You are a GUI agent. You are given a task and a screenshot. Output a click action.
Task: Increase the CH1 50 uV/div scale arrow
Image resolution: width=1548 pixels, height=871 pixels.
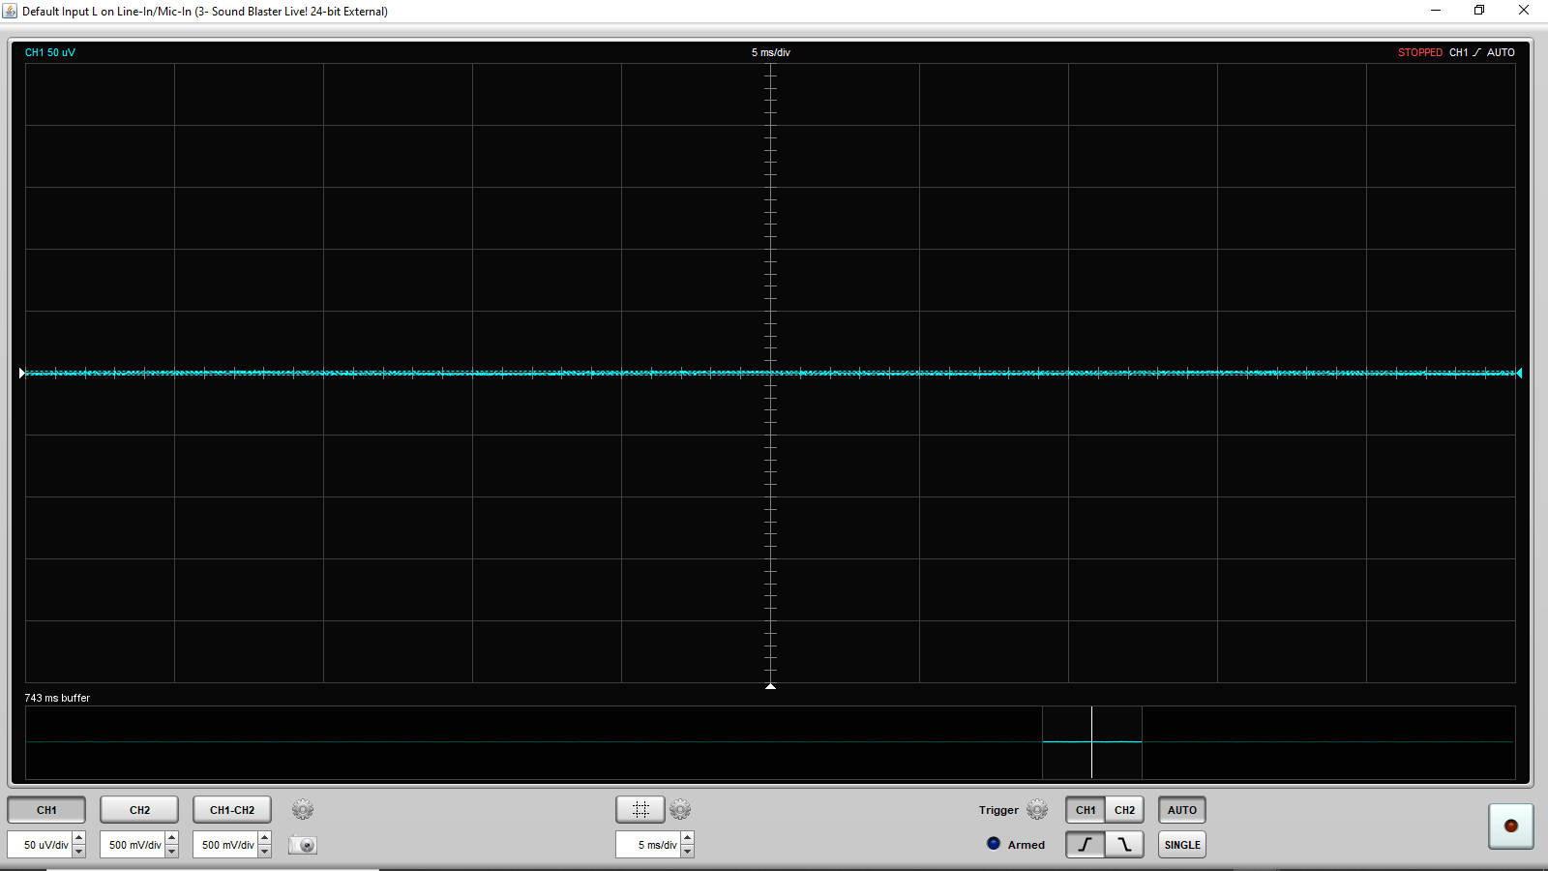pyautogui.click(x=79, y=838)
